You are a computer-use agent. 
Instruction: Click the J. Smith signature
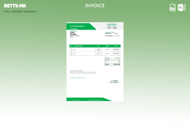[114, 81]
